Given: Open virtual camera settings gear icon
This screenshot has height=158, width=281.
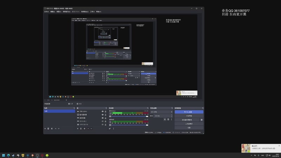Looking at the screenshot, I should [202, 120].
